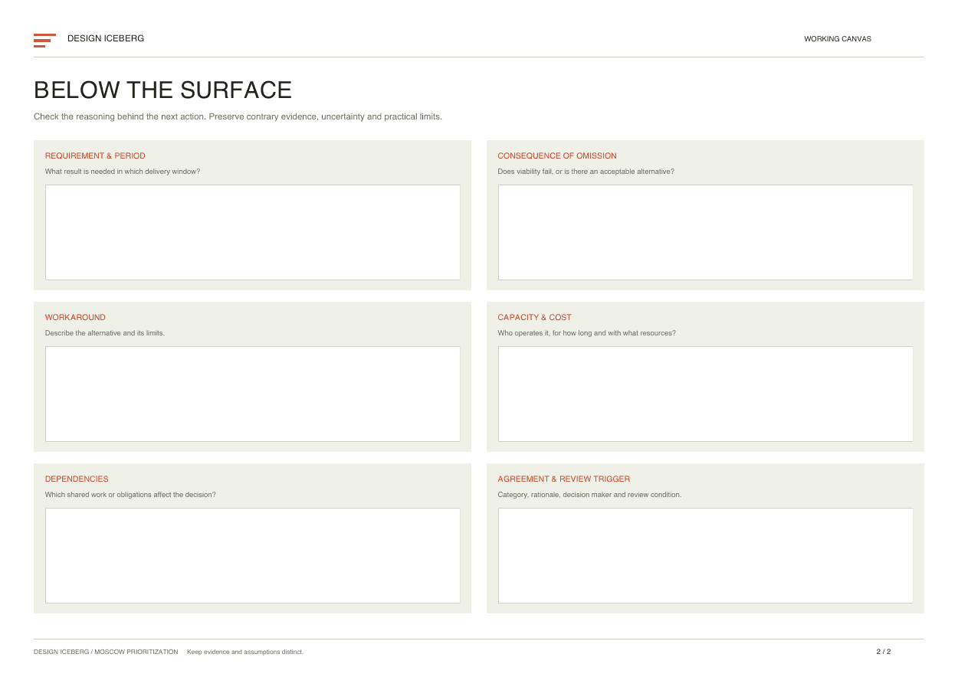Click the Design Iceberg logo icon
958x677 pixels.
pos(44,41)
